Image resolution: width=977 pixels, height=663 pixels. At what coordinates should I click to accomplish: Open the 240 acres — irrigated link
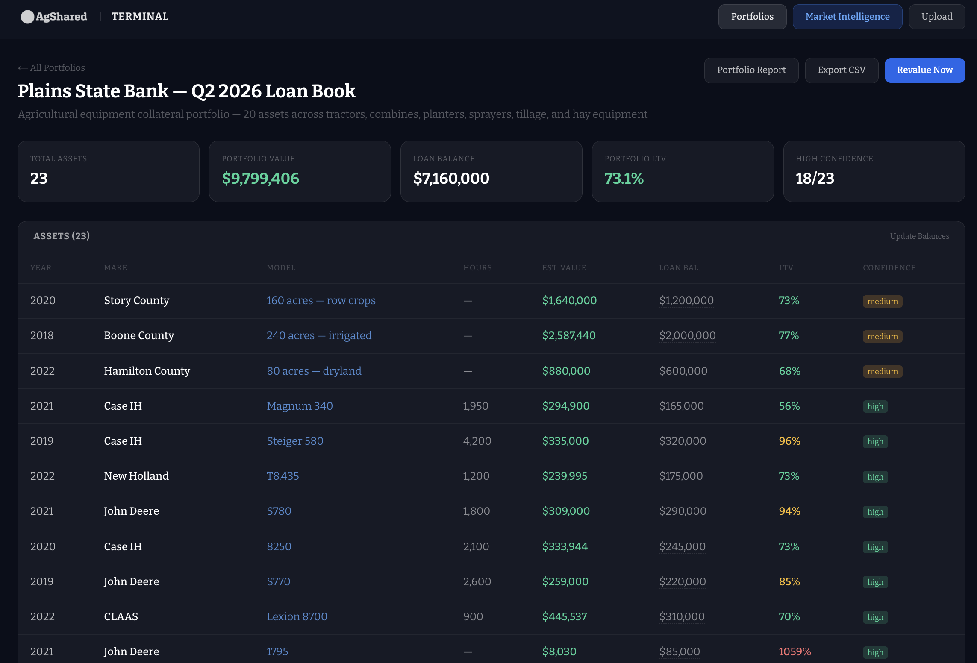(x=319, y=335)
